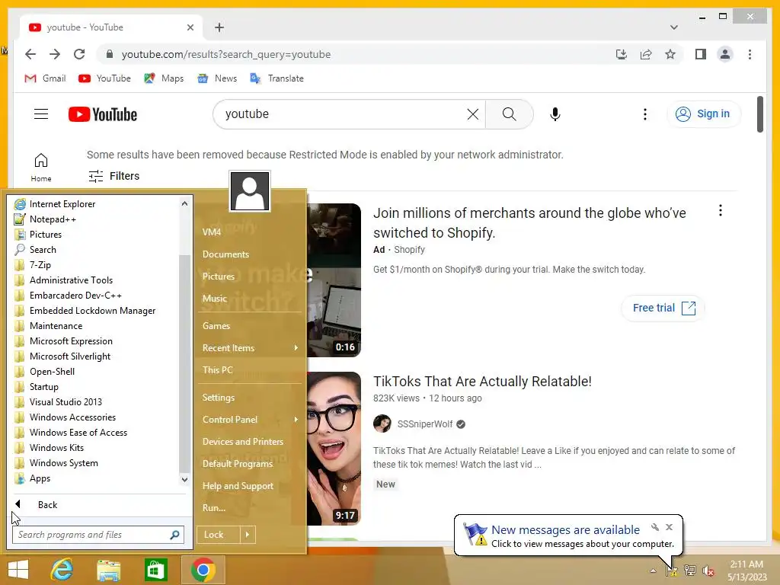Expand Control Panel submenu

[x=296, y=420]
